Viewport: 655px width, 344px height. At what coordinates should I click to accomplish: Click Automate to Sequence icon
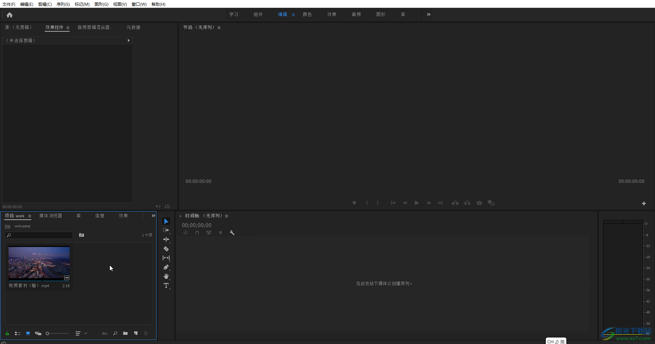[105, 333]
